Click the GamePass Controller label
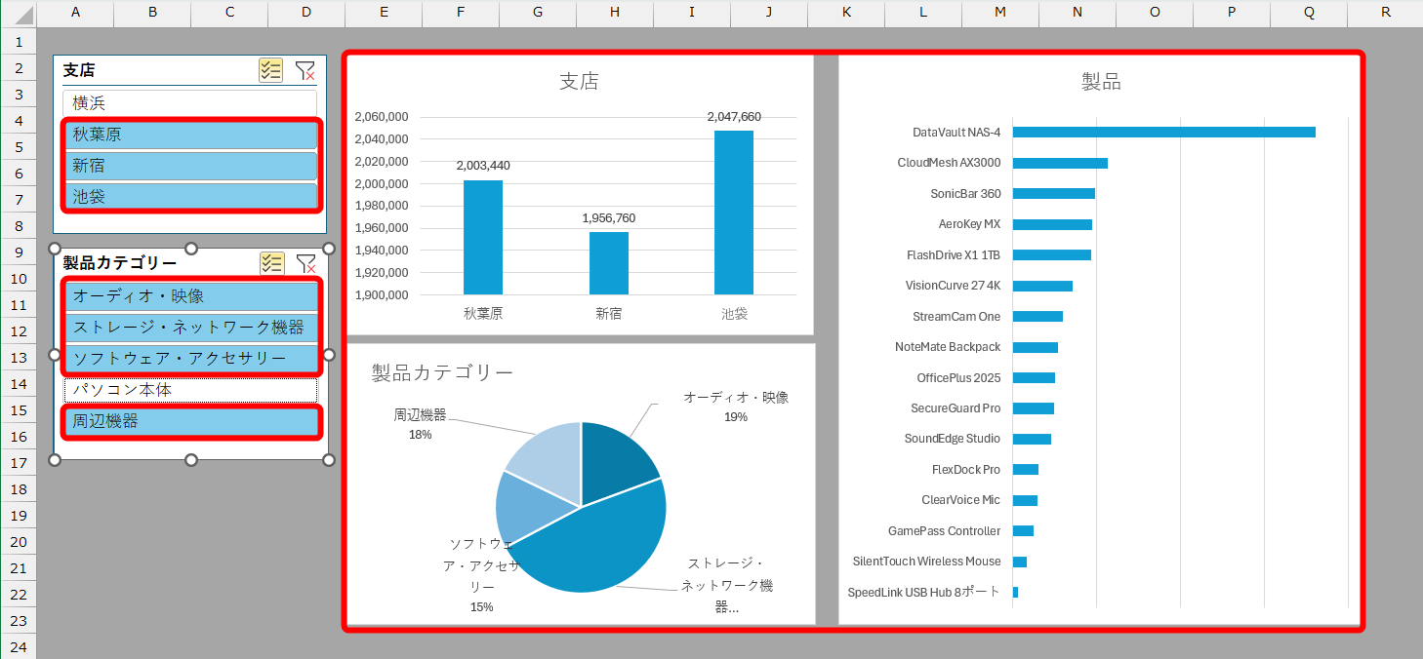This screenshot has width=1423, height=659. coord(944,531)
